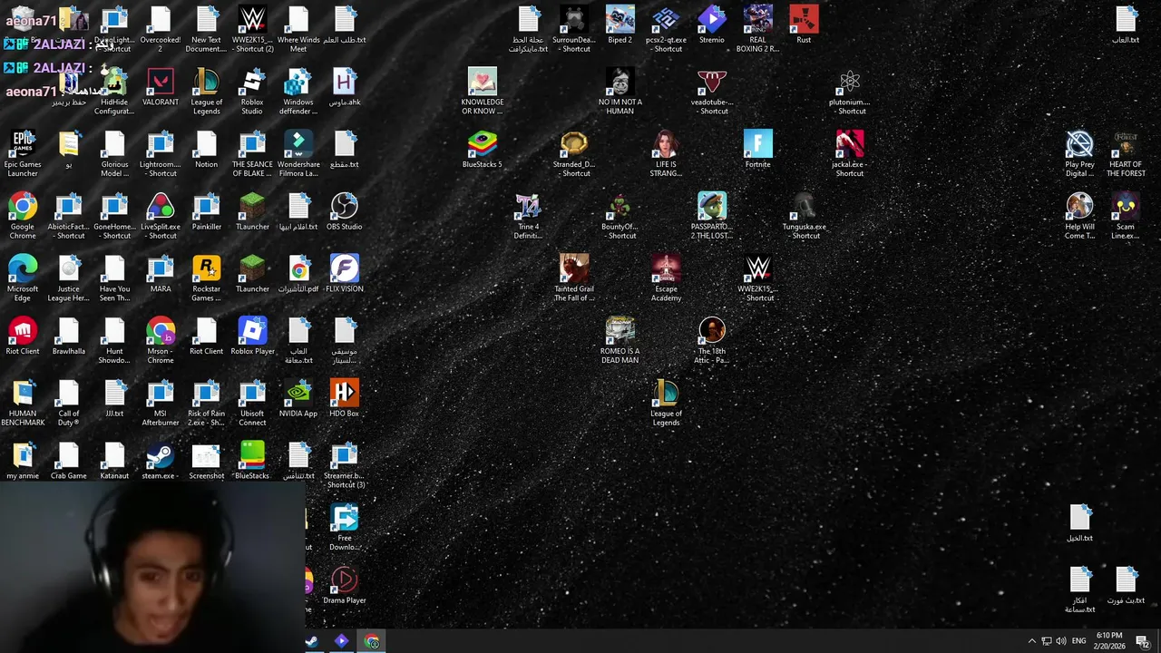Select the Justice League Heroes icon
This screenshot has height=653, width=1161.
point(69,278)
